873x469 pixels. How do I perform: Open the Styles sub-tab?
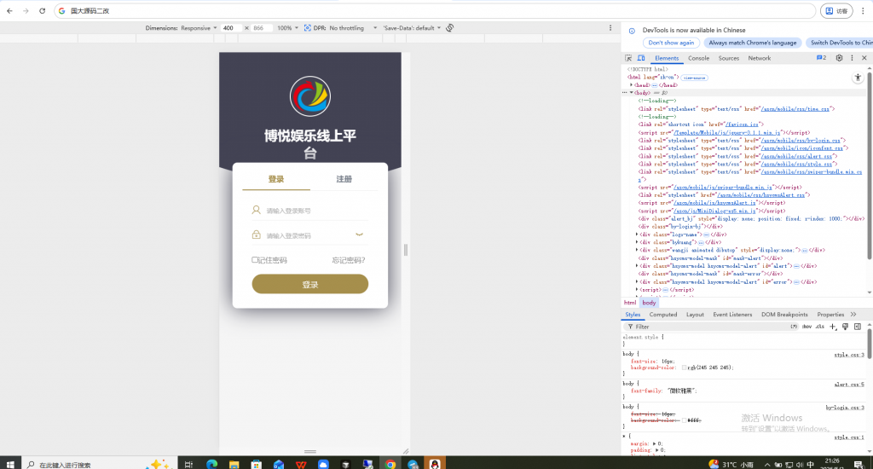pos(633,315)
